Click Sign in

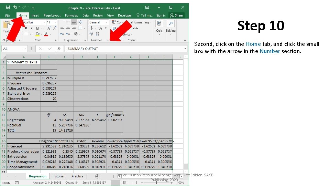(x=161, y=15)
